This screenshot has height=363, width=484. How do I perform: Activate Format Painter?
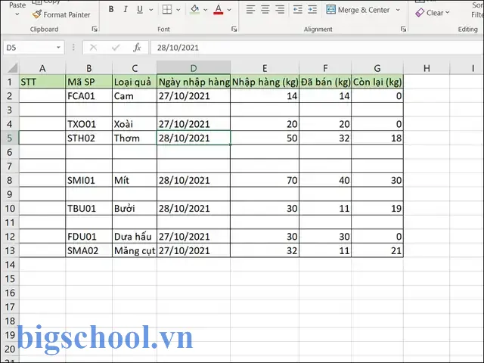point(61,14)
